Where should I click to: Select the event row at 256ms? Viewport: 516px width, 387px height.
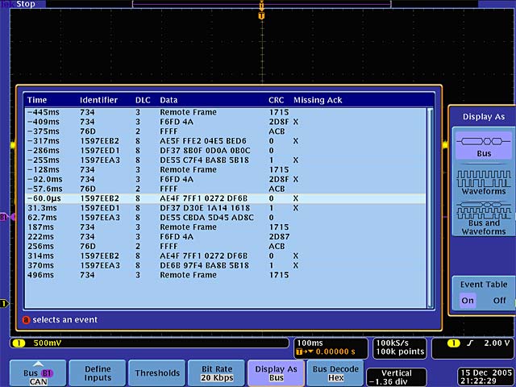click(x=226, y=246)
